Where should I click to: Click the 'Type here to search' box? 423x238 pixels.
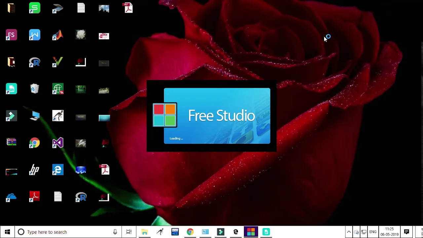tap(68, 232)
